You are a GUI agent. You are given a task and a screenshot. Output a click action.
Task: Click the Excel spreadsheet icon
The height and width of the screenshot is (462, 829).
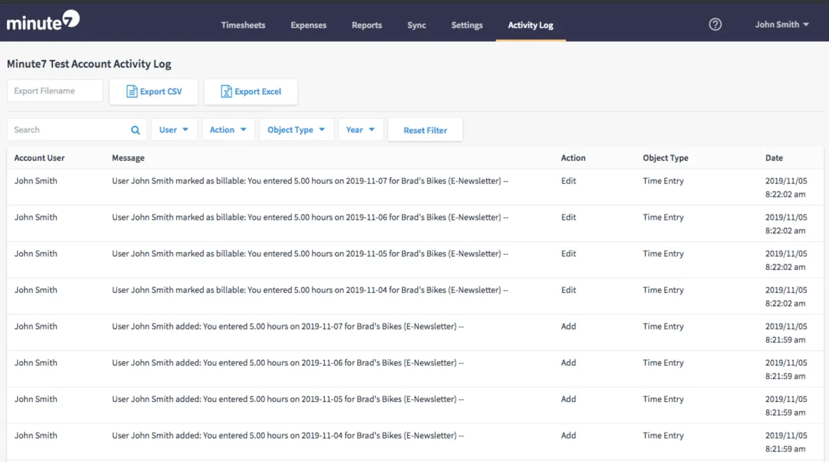pyautogui.click(x=226, y=91)
